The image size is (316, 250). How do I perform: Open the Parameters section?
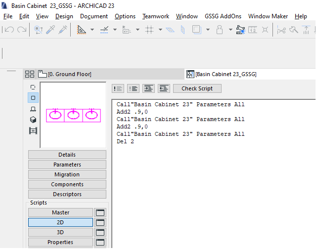[x=67, y=165]
